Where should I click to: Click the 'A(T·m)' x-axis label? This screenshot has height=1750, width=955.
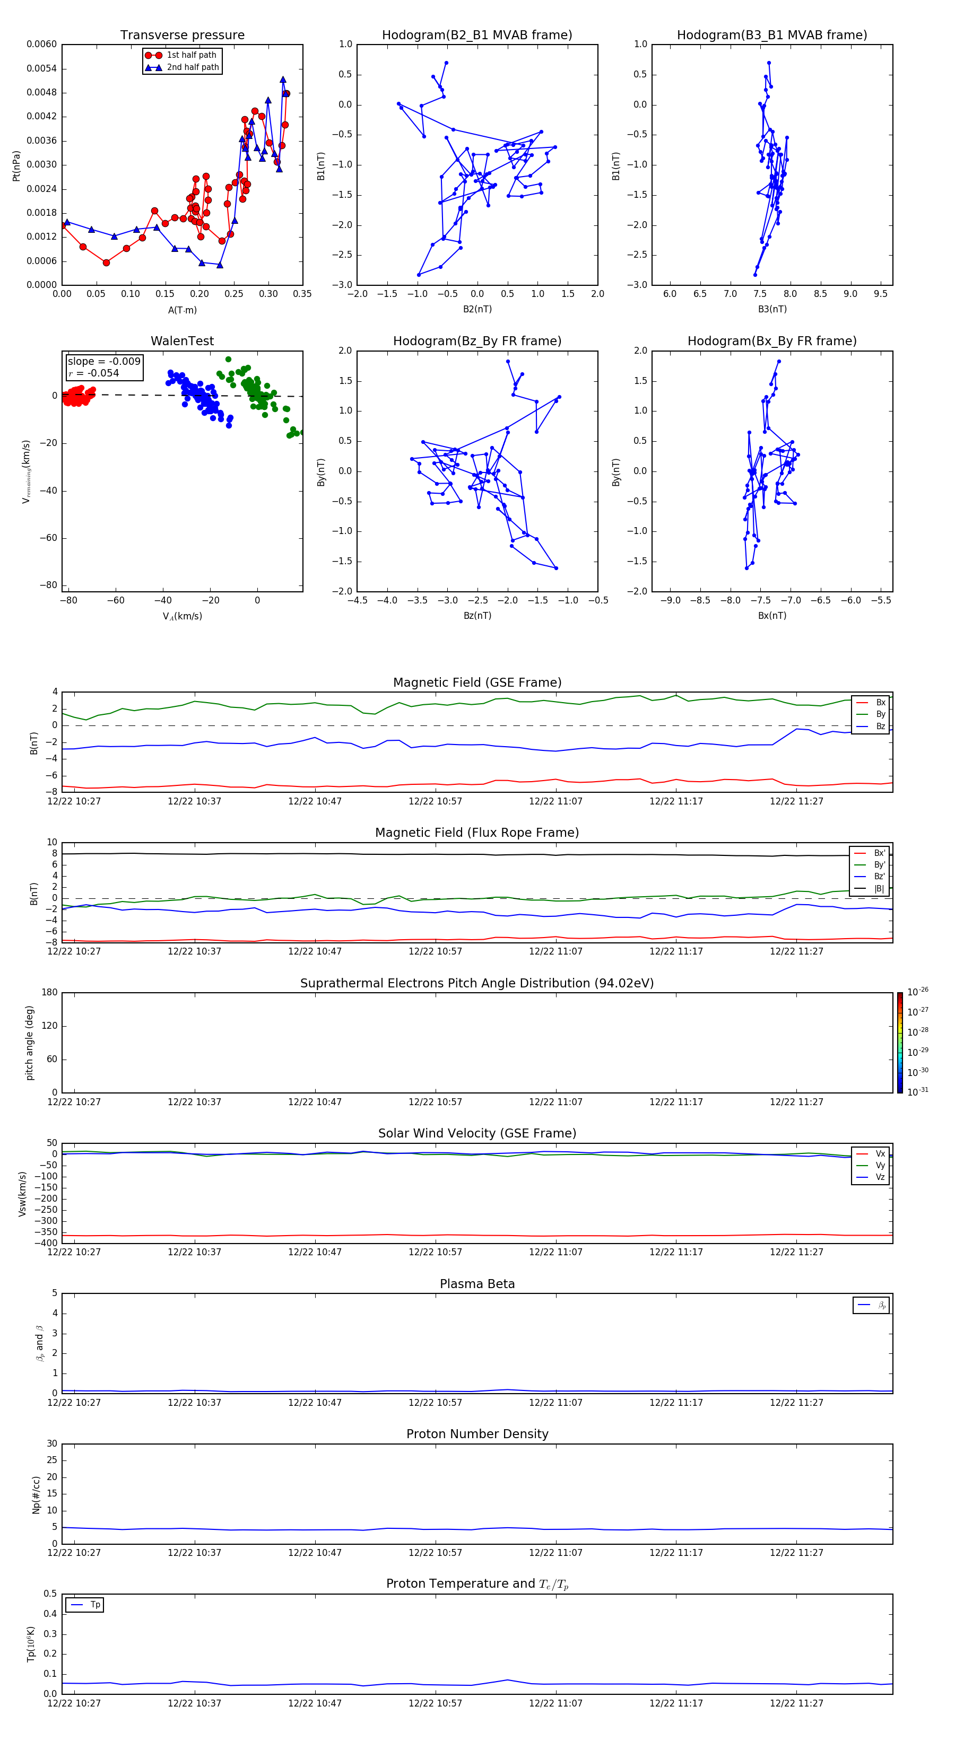pyautogui.click(x=182, y=310)
